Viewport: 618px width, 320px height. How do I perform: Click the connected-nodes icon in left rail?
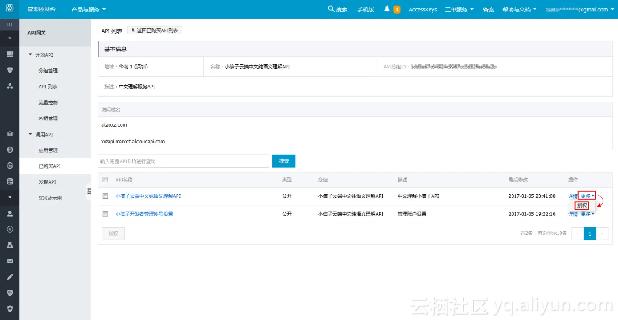tap(10, 86)
